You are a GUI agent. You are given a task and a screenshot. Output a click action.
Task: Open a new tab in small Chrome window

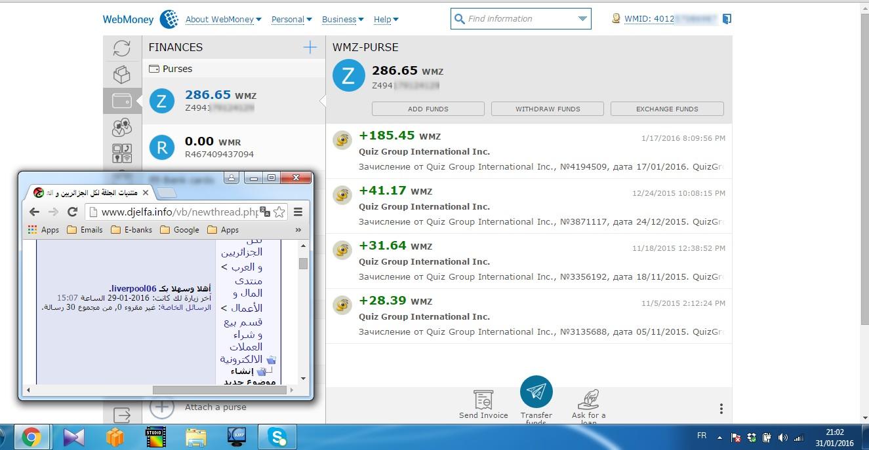point(167,193)
